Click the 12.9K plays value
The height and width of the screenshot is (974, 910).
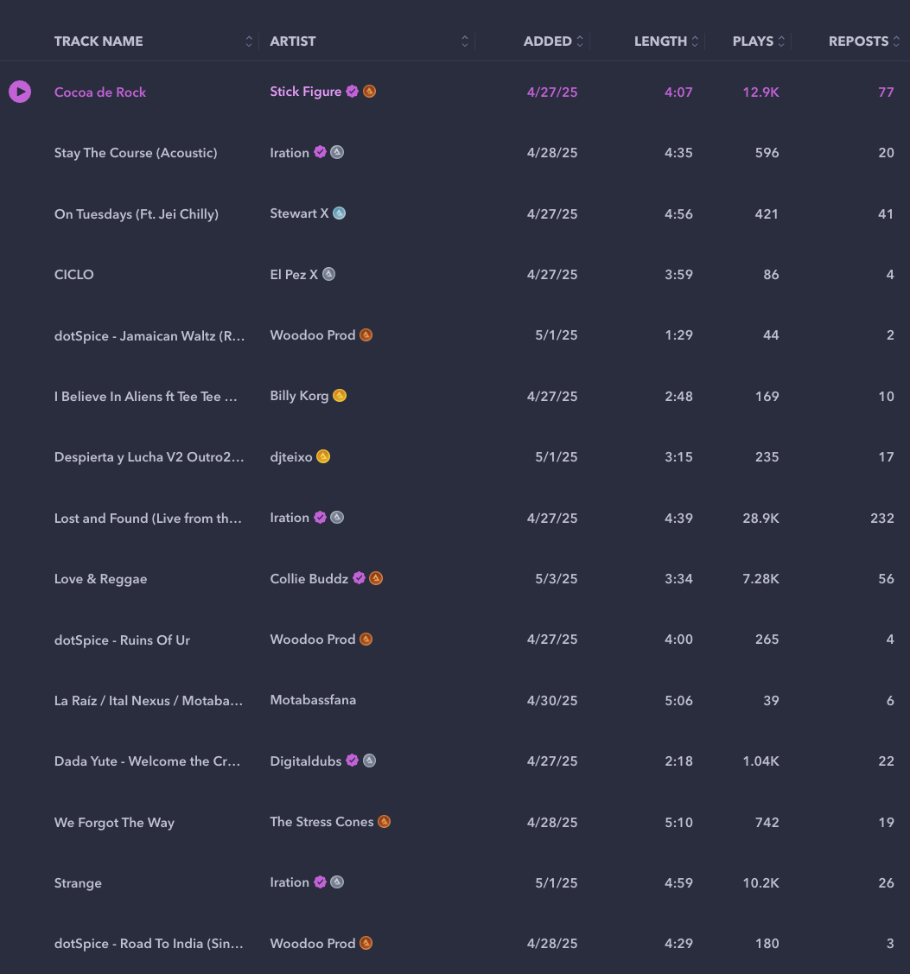coord(760,92)
